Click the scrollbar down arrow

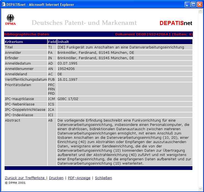(200, 189)
